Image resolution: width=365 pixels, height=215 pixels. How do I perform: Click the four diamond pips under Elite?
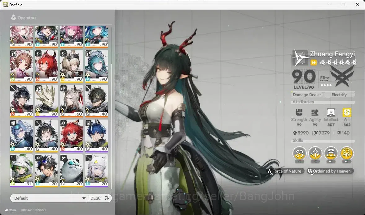tap(326, 85)
